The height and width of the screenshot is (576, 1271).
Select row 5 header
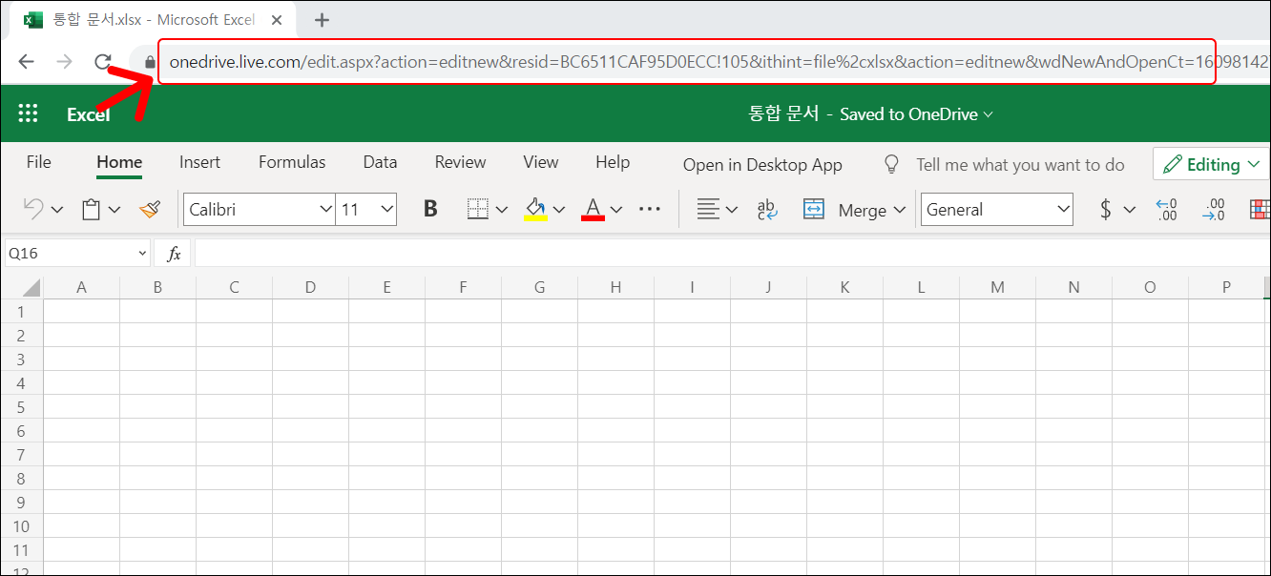pos(21,407)
